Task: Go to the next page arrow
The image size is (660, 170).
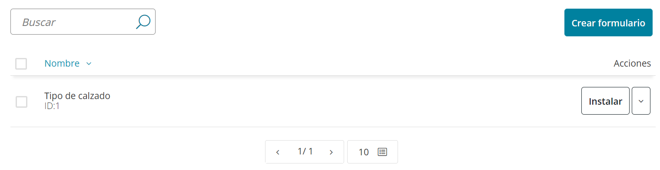Action: (x=331, y=152)
